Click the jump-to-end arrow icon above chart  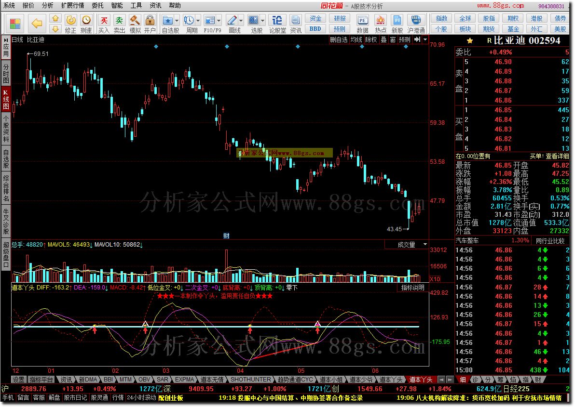coord(417,39)
